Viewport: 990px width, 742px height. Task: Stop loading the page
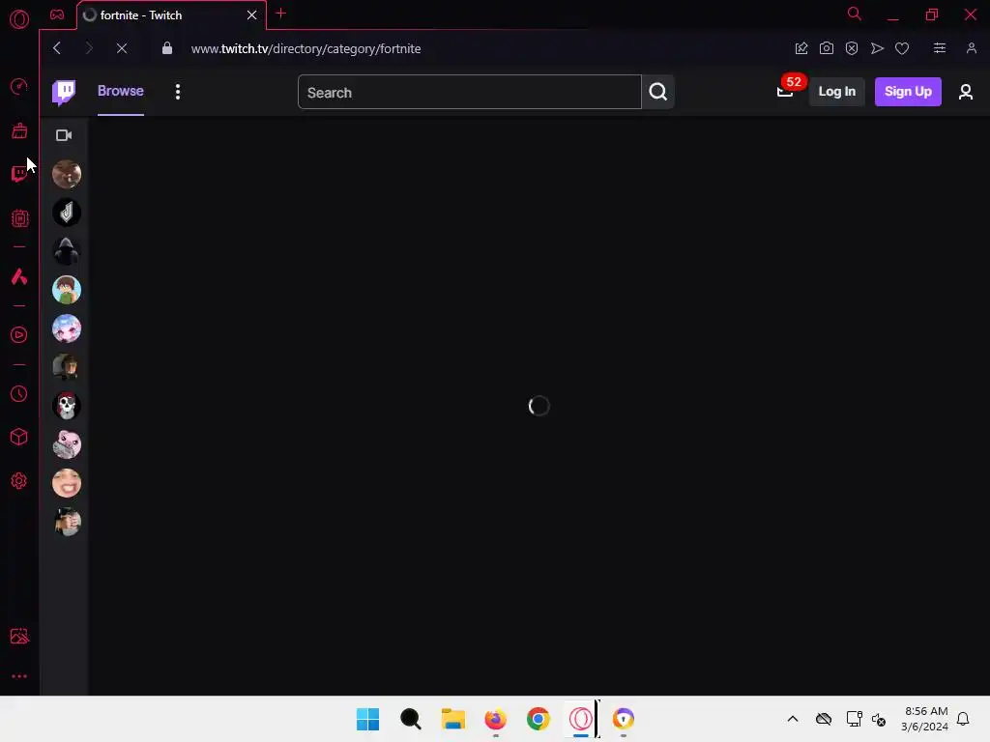tap(122, 48)
